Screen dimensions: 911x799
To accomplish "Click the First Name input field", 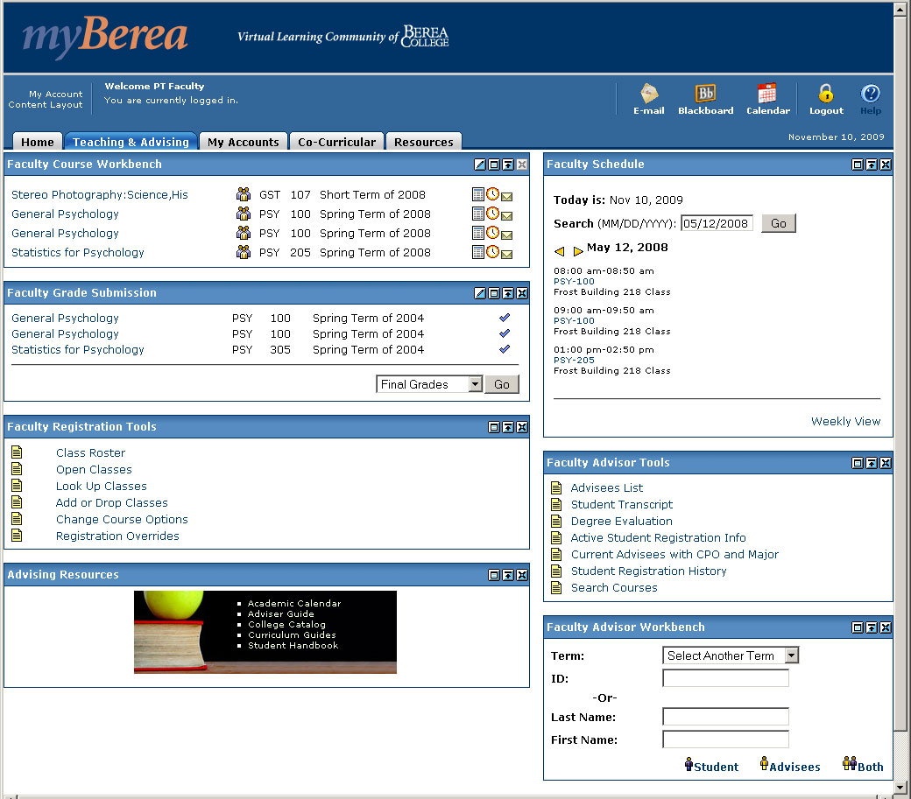I will coord(725,739).
